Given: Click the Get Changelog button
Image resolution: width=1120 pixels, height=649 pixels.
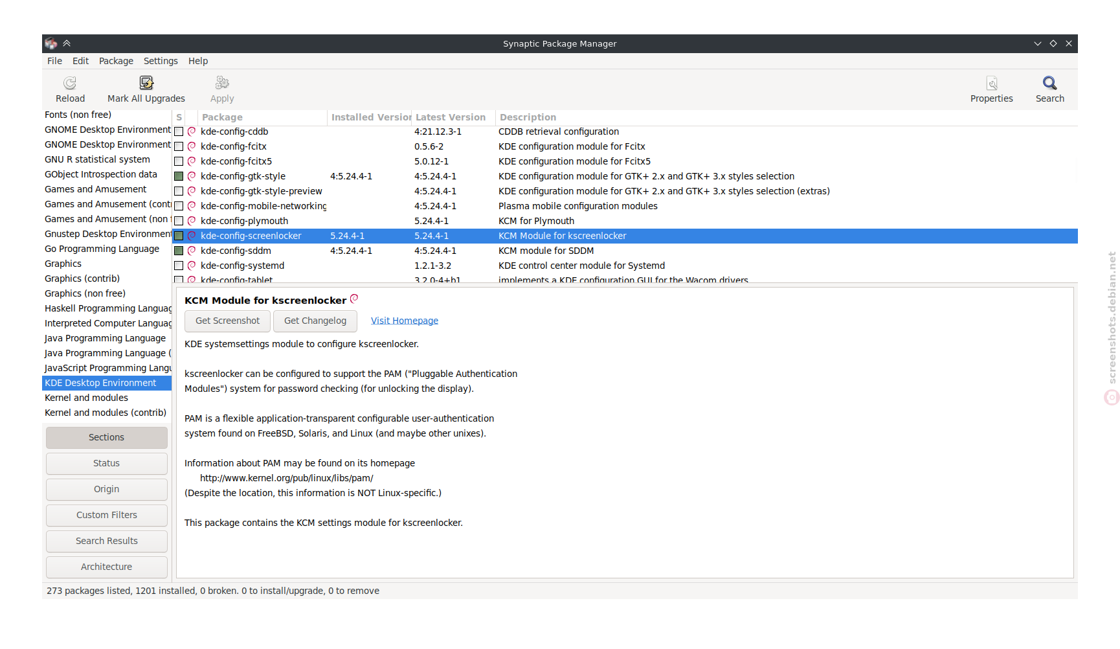Looking at the screenshot, I should click(x=315, y=321).
